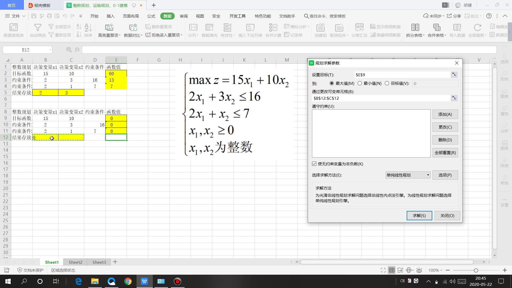Open Chrome from the Windows taskbar
The width and height of the screenshot is (512, 288).
[128, 281]
